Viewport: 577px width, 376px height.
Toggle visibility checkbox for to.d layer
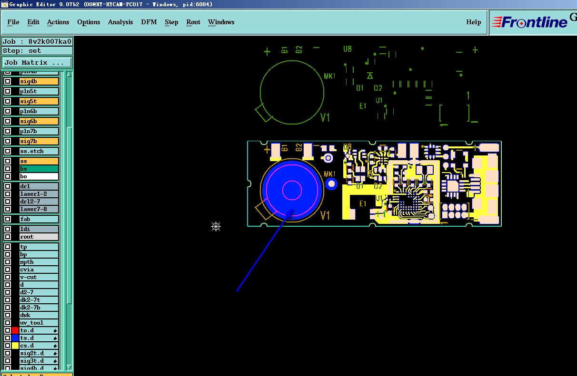tap(8, 330)
